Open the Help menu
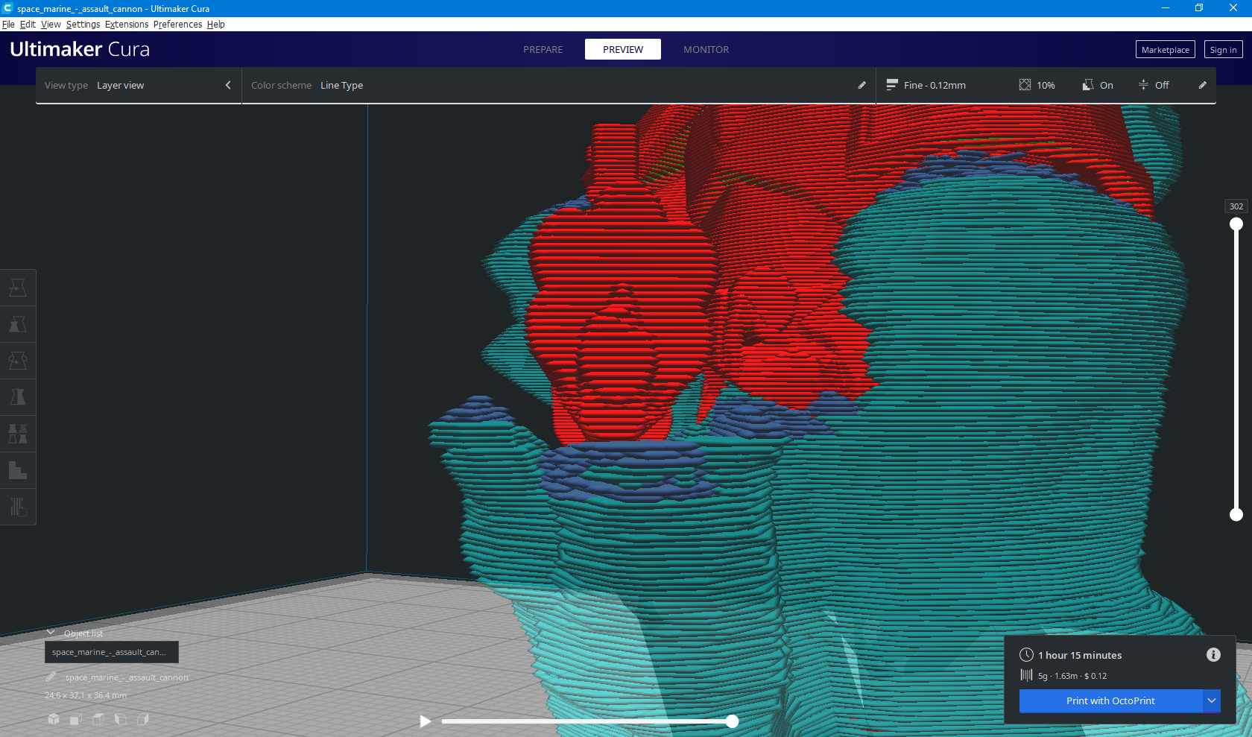 click(215, 24)
